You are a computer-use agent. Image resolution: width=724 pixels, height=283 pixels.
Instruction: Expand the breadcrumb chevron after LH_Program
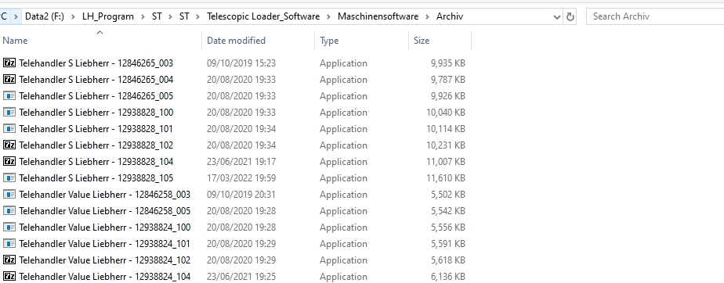click(x=143, y=16)
